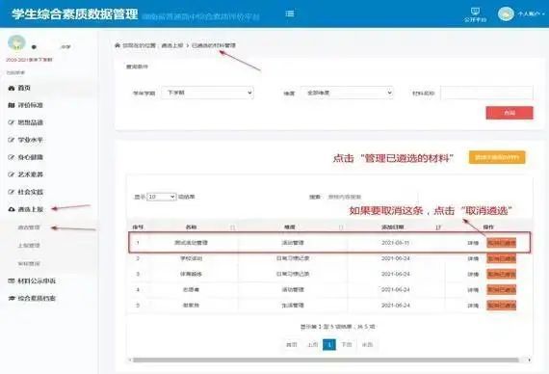Focus the 材料名称 text input field
Viewport: 549px width, 374px height.
coord(486,93)
